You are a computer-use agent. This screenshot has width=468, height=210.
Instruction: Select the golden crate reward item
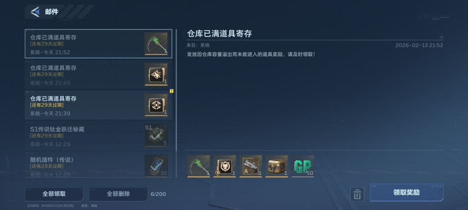point(276,166)
